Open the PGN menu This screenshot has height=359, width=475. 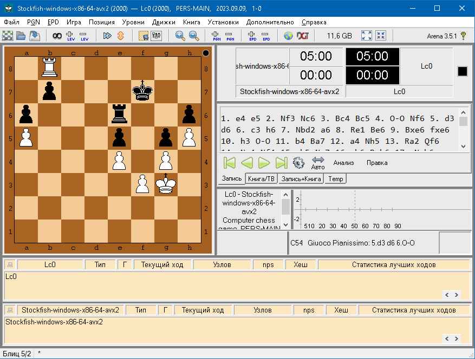34,22
